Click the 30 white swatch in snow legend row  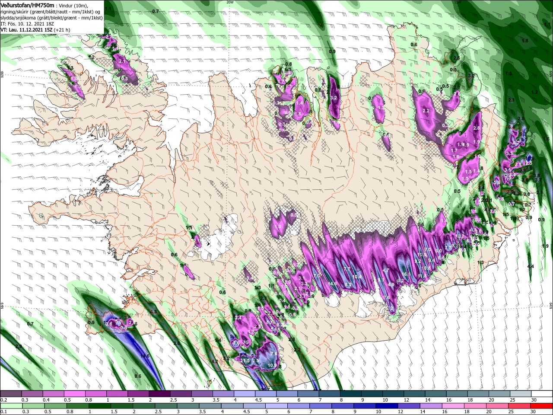click(x=541, y=394)
